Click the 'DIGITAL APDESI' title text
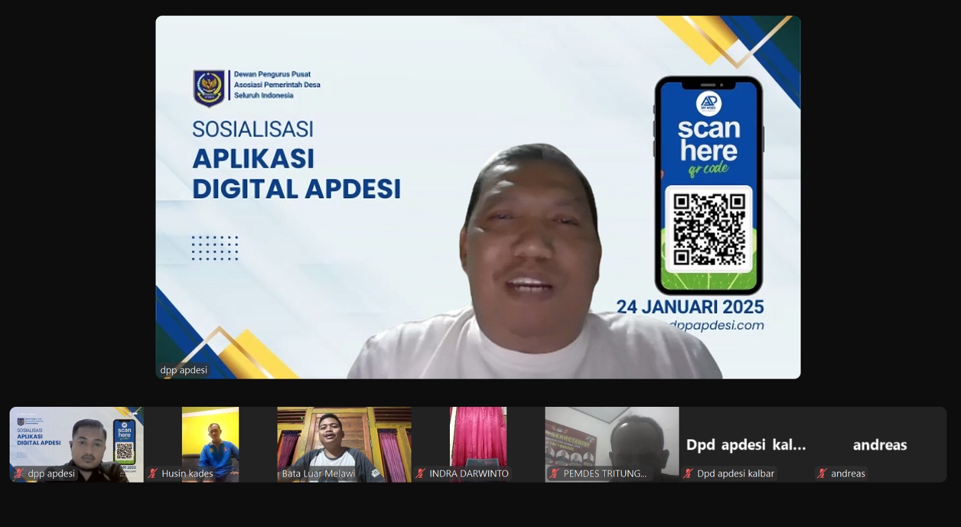The image size is (961, 527). click(296, 189)
